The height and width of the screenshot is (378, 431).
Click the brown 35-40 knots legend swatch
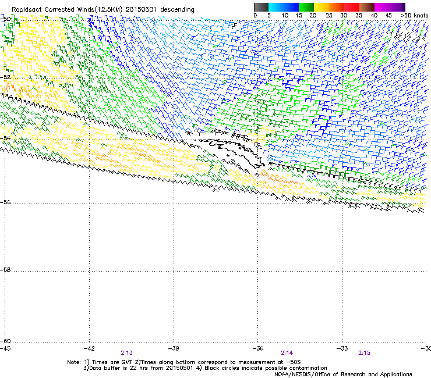pos(367,7)
